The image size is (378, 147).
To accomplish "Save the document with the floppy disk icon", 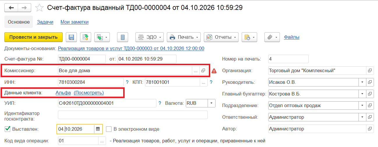I will [71, 37].
